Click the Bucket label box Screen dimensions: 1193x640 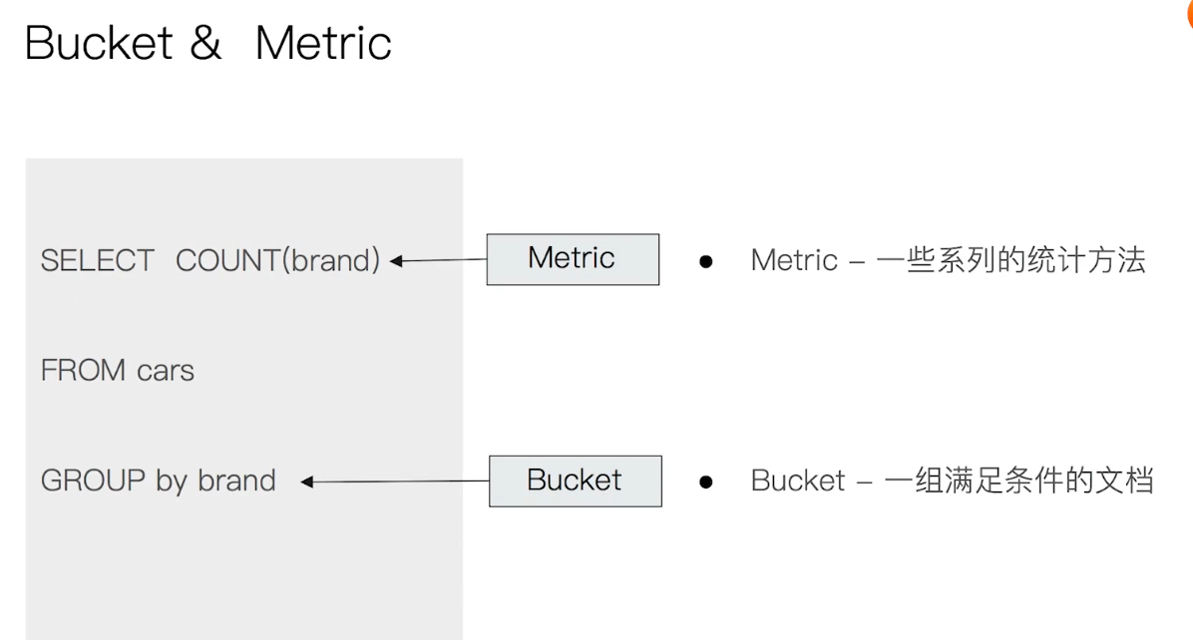(x=576, y=481)
